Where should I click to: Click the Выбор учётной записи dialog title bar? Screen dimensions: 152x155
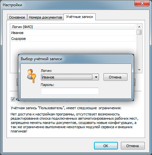coord(76,59)
